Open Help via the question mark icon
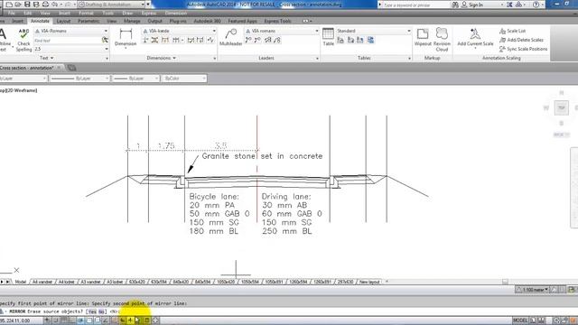The height and width of the screenshot is (325, 578). point(536,5)
